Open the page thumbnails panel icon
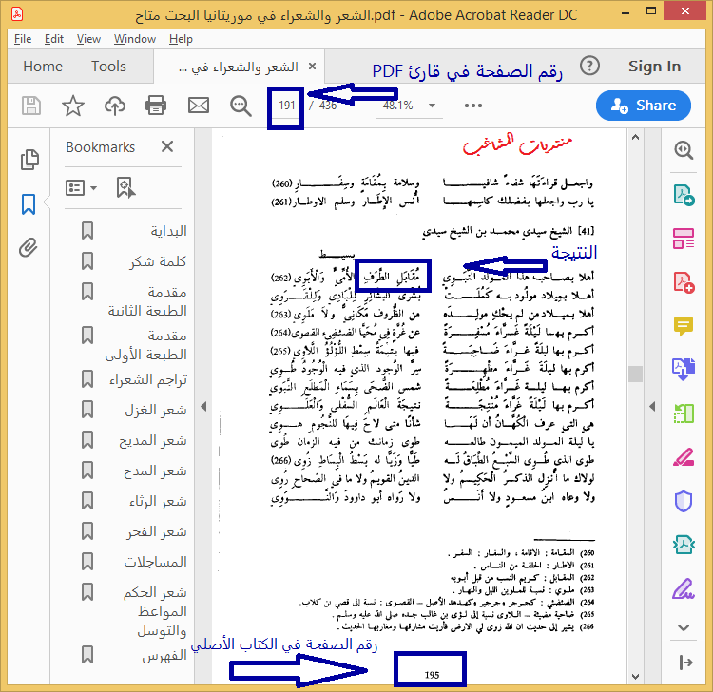 pyautogui.click(x=29, y=160)
